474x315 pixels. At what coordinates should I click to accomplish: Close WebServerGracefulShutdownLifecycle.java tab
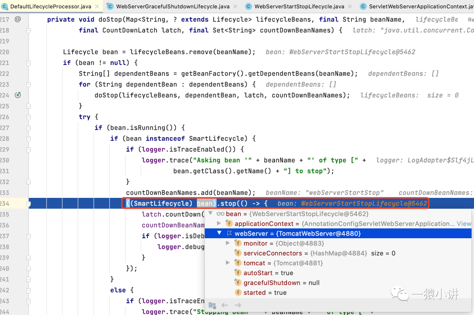click(235, 6)
